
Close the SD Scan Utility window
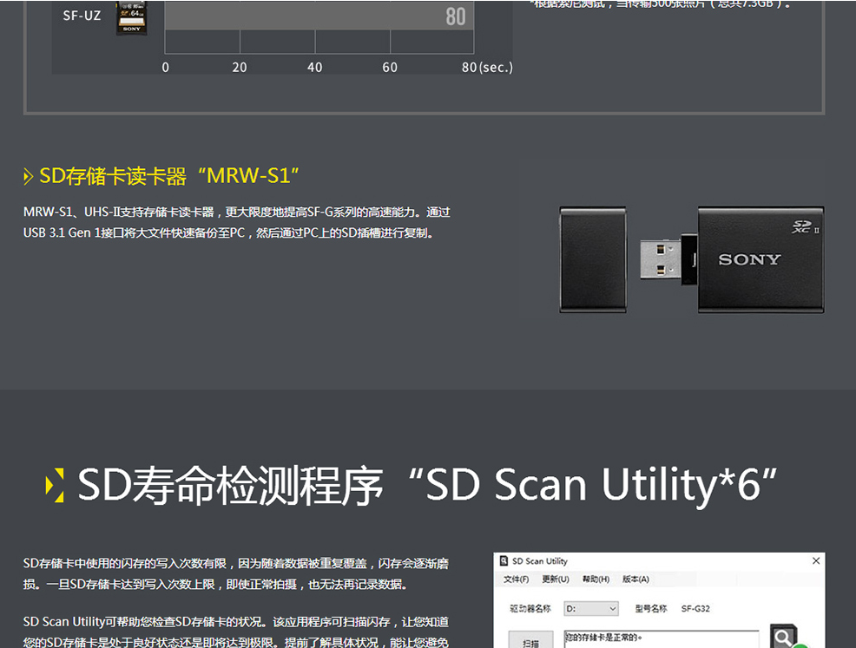pos(815,560)
